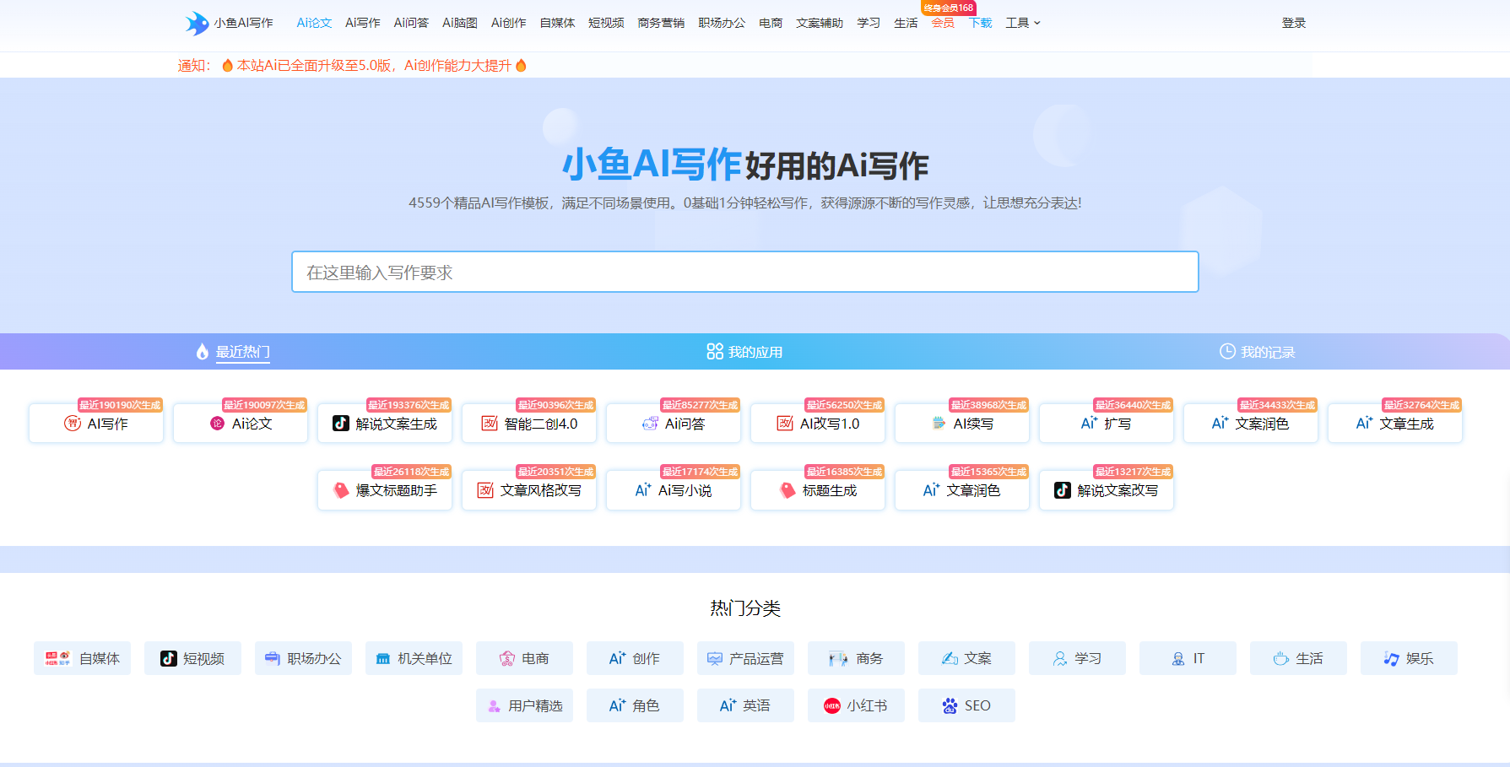
Task: Focus the writing request input field
Action: coord(744,272)
